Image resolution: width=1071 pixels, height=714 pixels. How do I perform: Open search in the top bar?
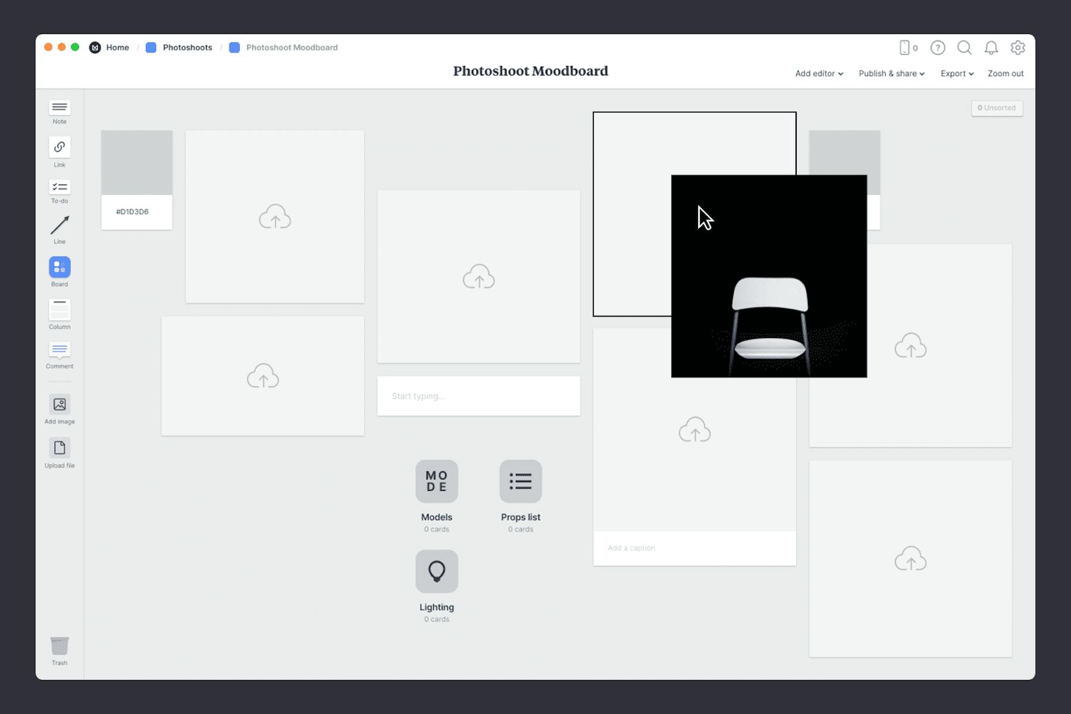click(x=964, y=48)
